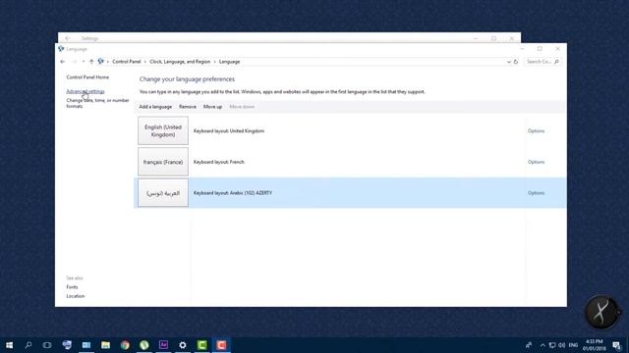The width and height of the screenshot is (629, 353).
Task: Select Keyboard layout: Arabic (102) AZERTY text
Action: [x=233, y=193]
